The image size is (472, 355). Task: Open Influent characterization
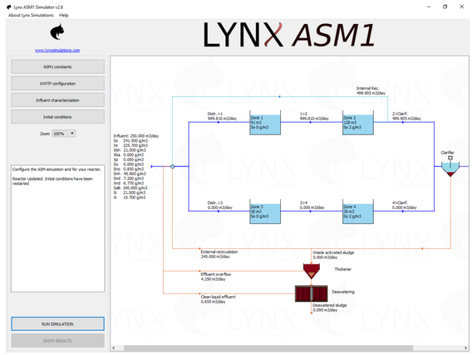[58, 100]
